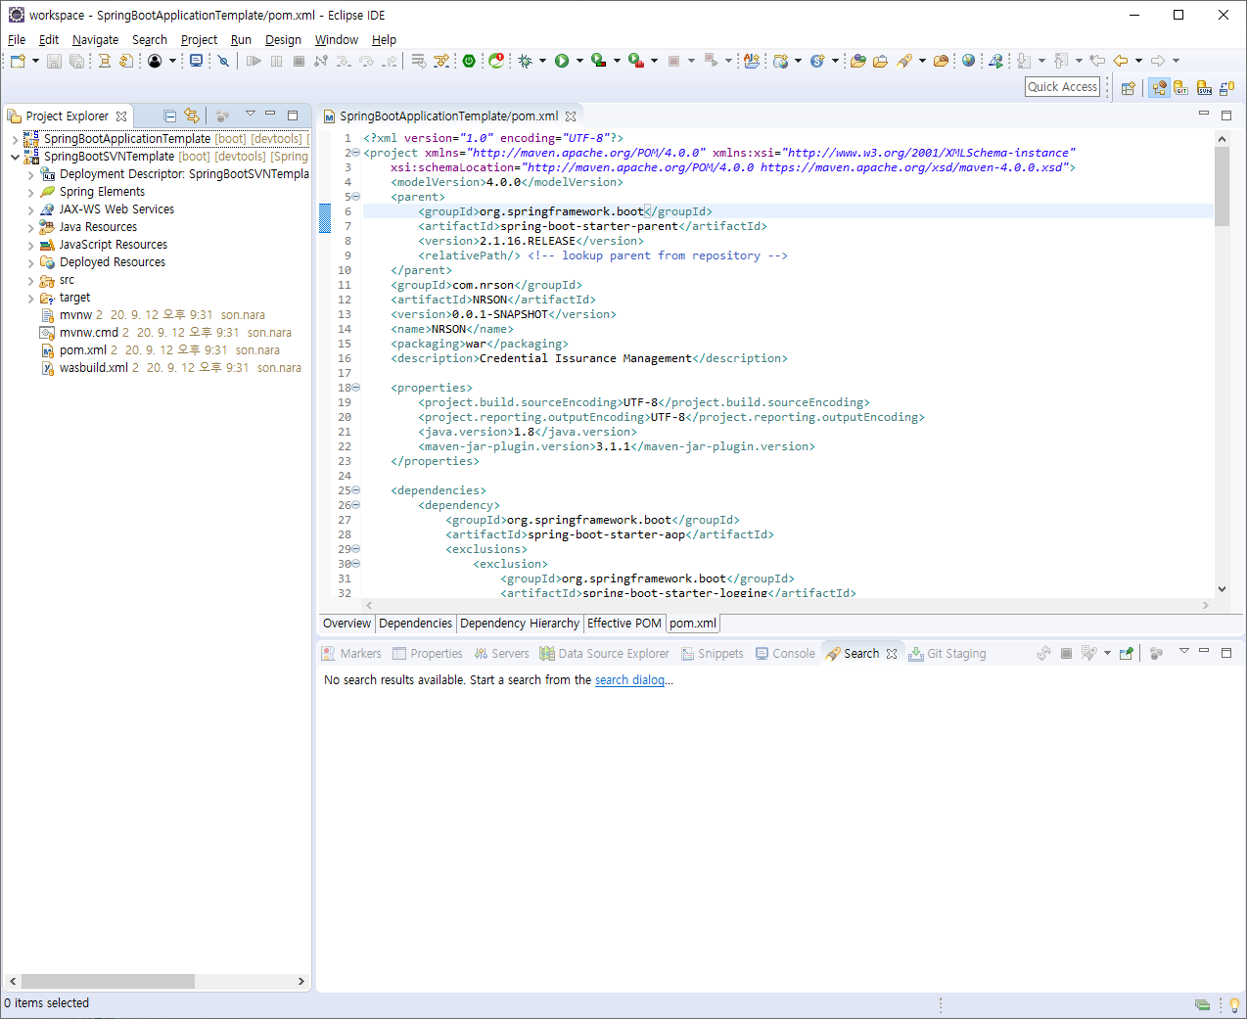This screenshot has width=1247, height=1019.
Task: Open the File menu
Action: [x=17, y=40]
